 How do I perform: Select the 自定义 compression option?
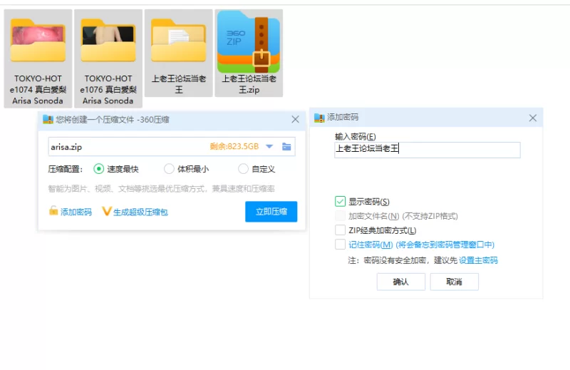(x=243, y=169)
